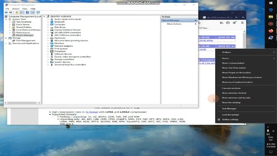Viewport: 277px width, 156px height.
Task: Open Search submenu in taskbar context menu
Action: click(x=246, y=58)
